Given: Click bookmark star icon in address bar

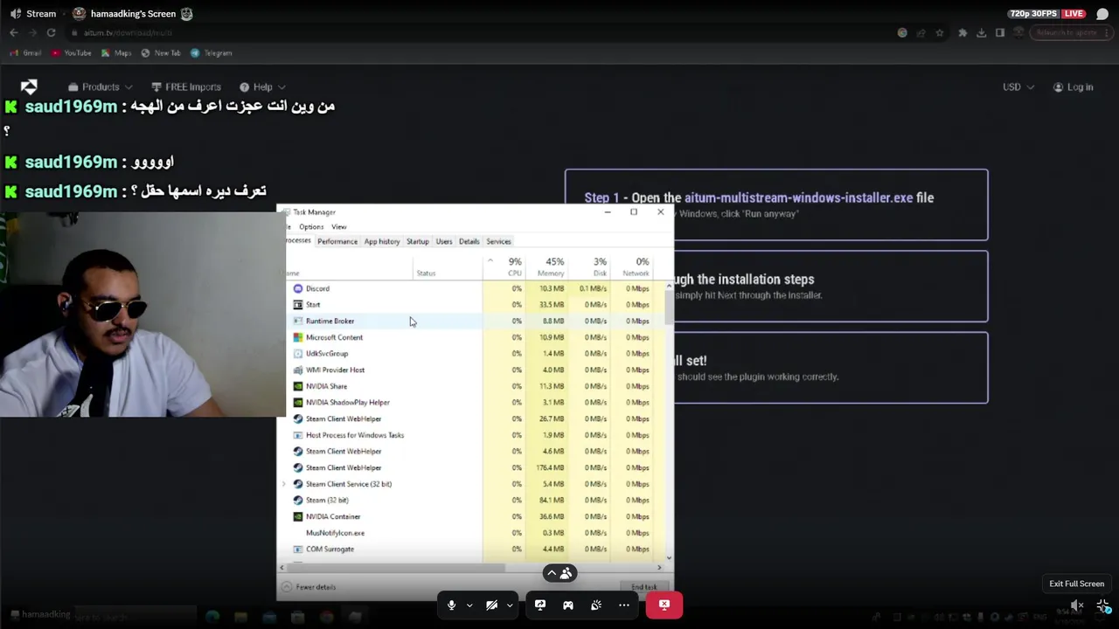Looking at the screenshot, I should (940, 33).
